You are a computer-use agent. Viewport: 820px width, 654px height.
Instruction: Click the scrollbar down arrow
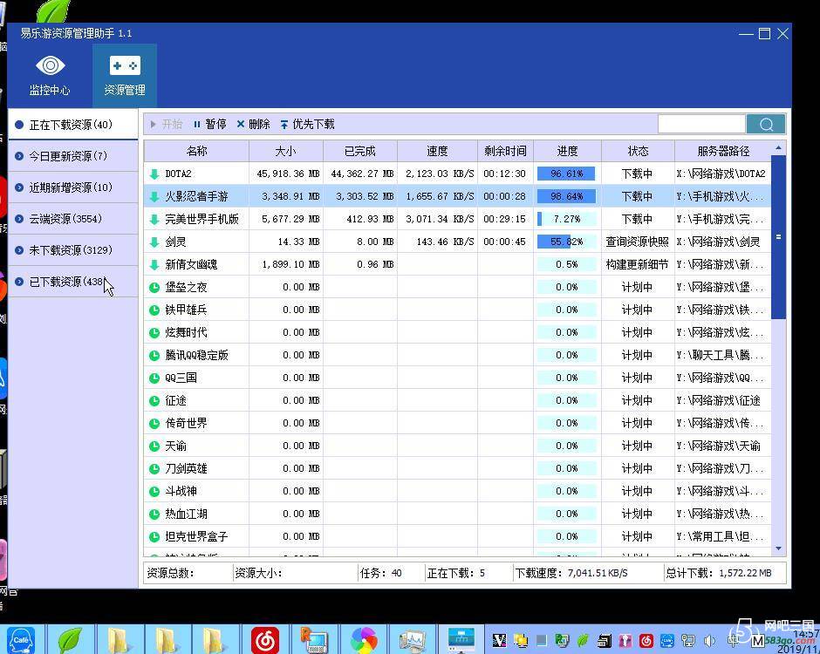click(x=779, y=548)
